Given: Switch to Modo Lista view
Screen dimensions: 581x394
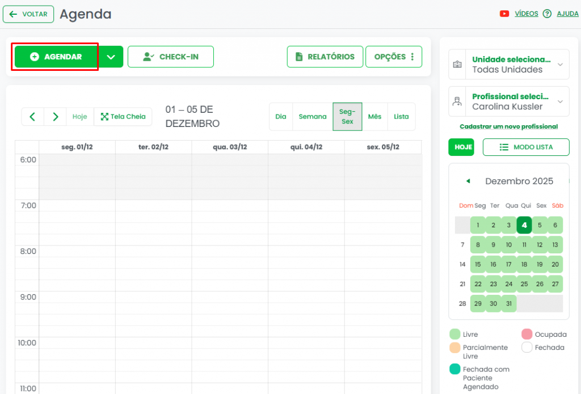Looking at the screenshot, I should [x=525, y=147].
